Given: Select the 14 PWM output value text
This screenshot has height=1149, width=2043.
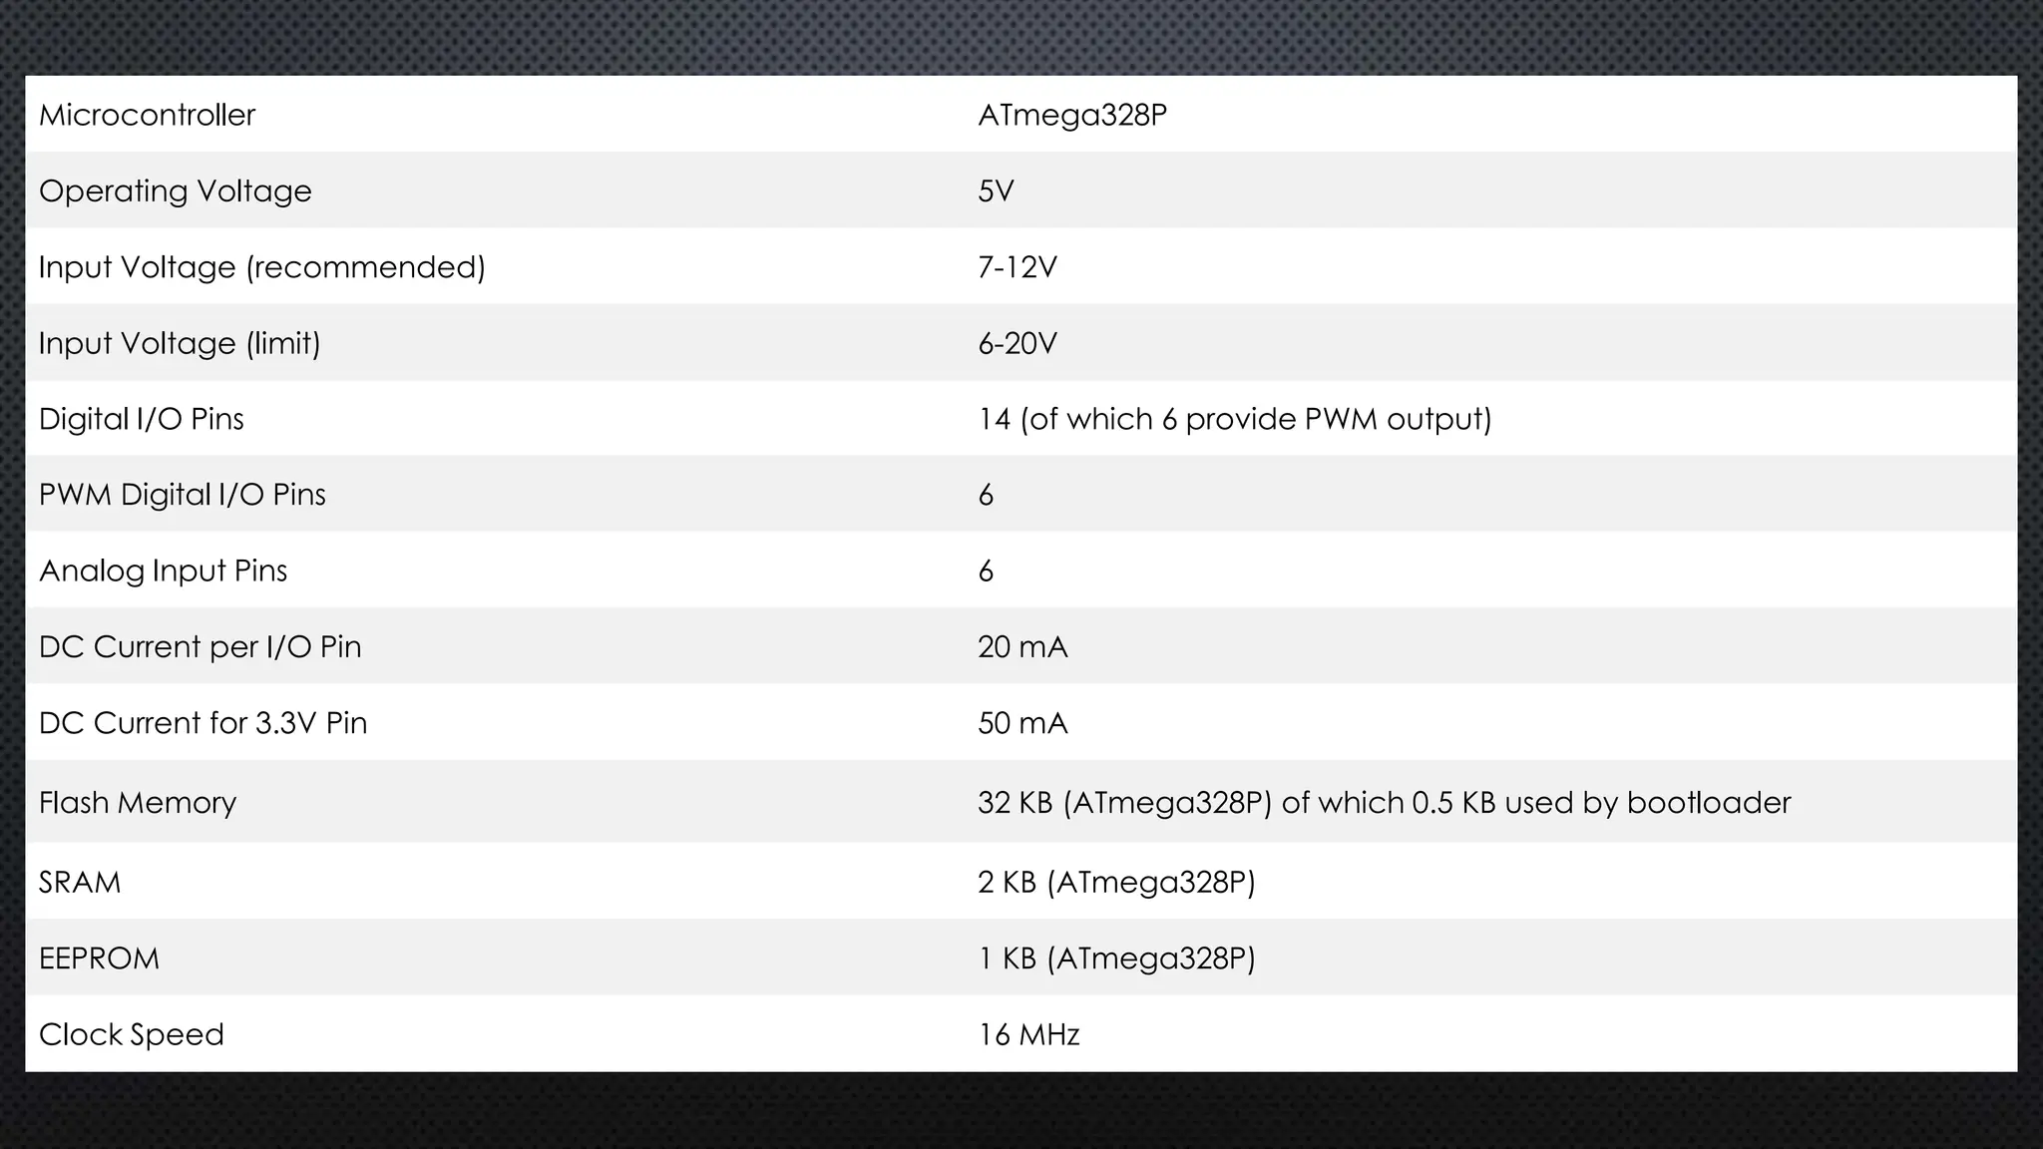Looking at the screenshot, I should (1234, 419).
